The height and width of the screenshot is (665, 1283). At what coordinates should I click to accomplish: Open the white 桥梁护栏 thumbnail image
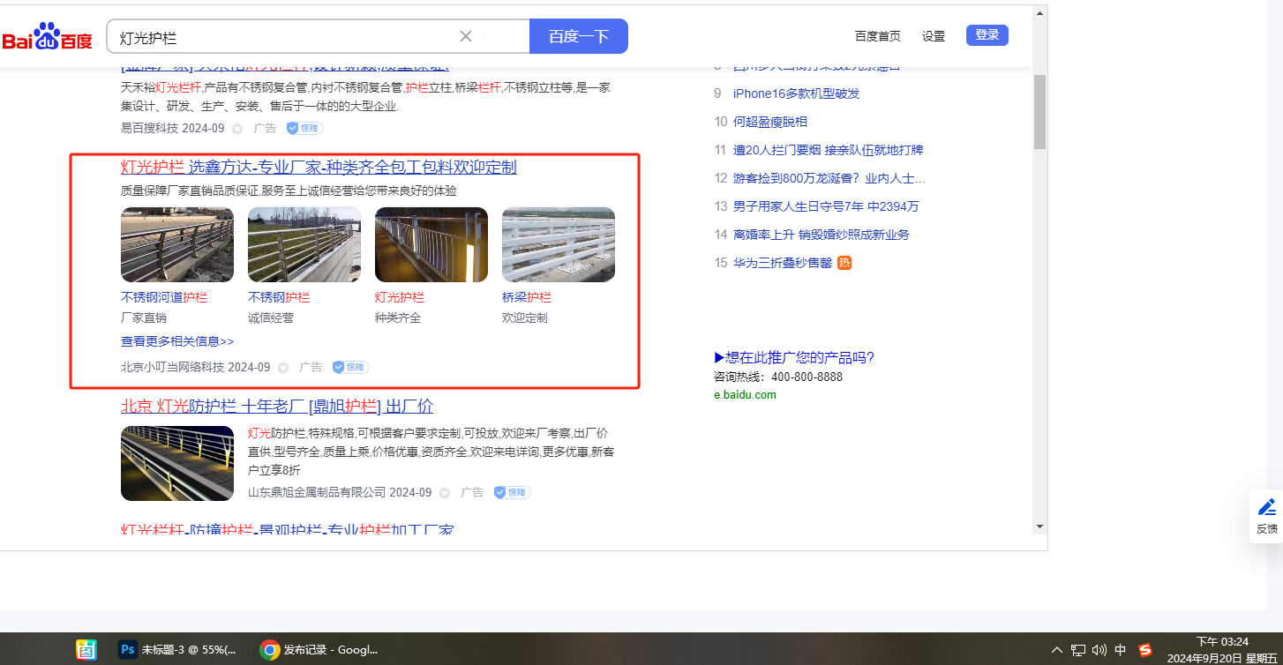(559, 244)
